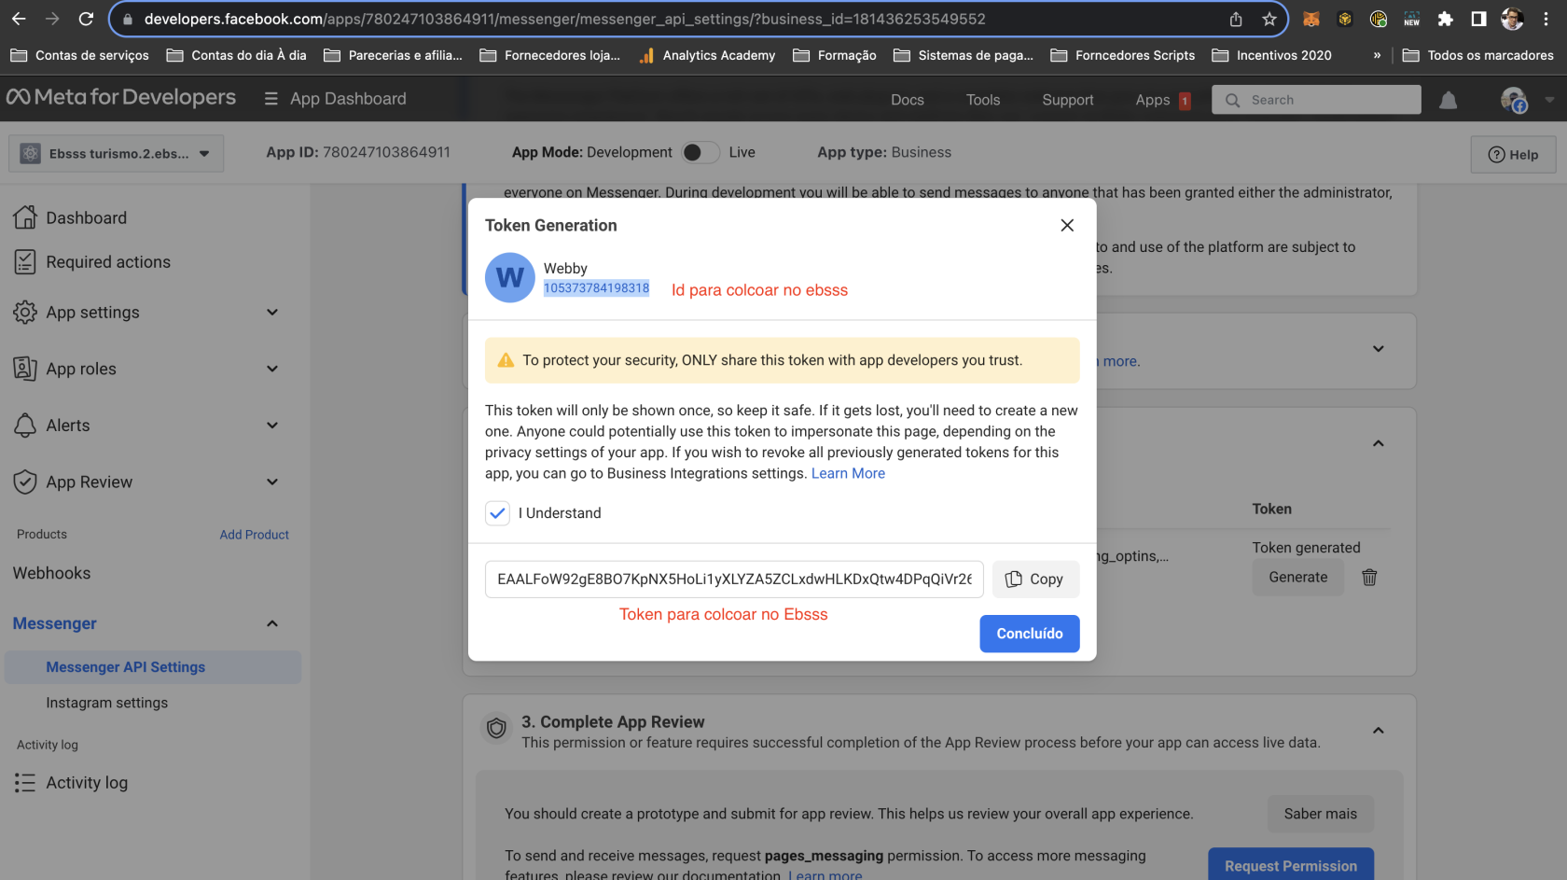Open the Ebsss turismo app selector dropdown
The image size is (1567, 880).
pos(117,154)
